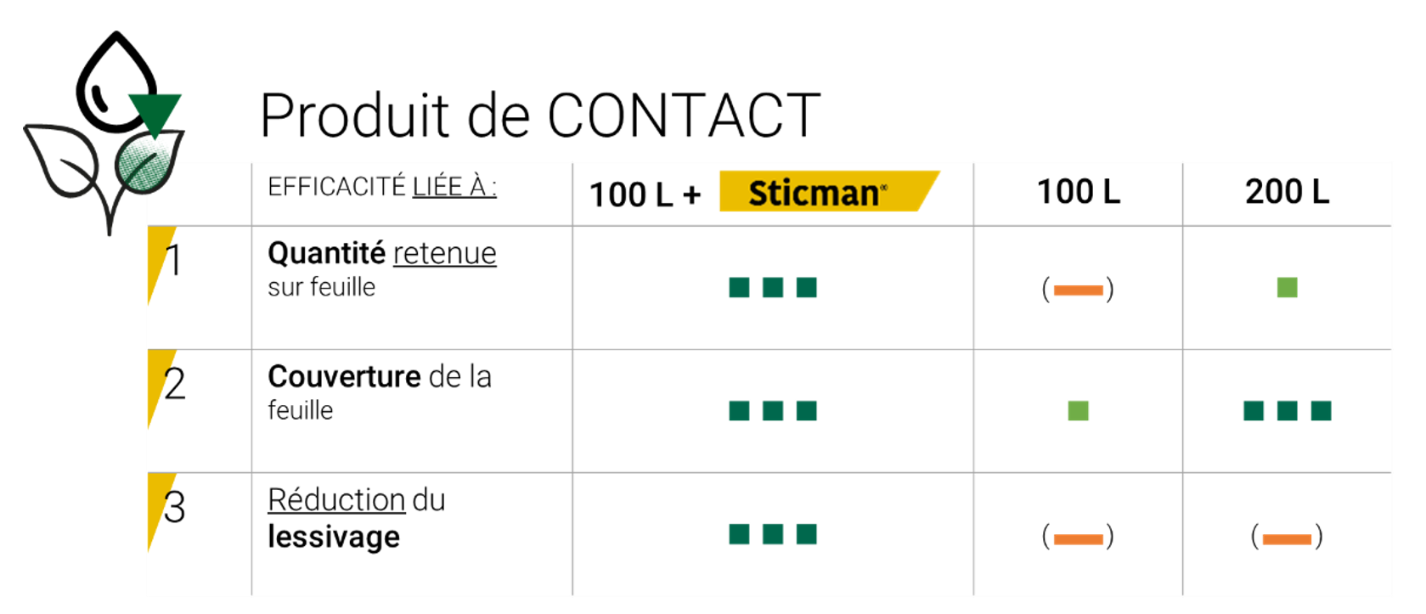
Task: Click three dark green squares in Quantité row
Action: (x=773, y=288)
